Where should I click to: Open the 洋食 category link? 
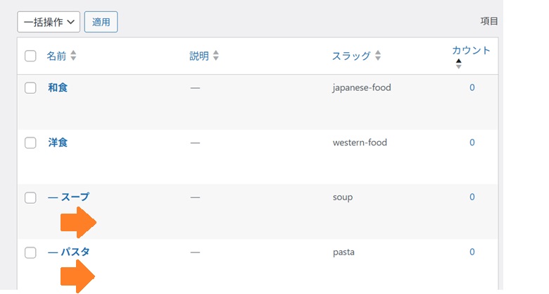tap(58, 142)
